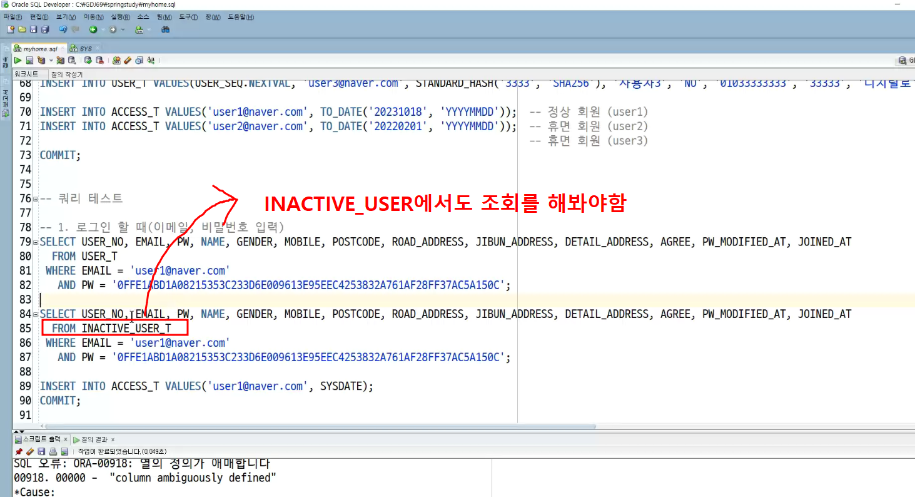Open the back navigation history dropdown arrow
The height and width of the screenshot is (497, 915).
(103, 29)
